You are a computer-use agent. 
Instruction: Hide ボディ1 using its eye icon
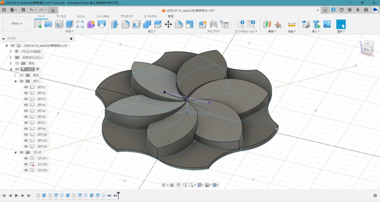(26, 87)
